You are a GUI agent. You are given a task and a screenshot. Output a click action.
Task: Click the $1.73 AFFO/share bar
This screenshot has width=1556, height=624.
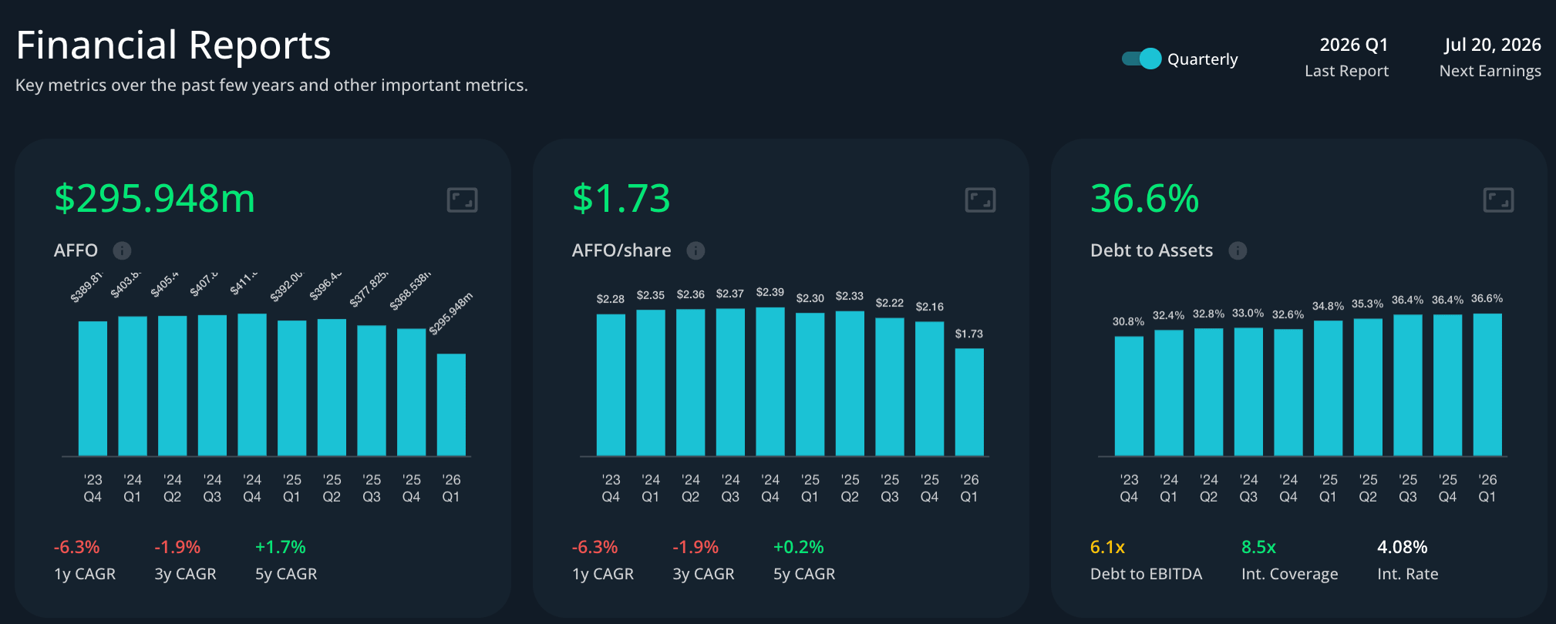point(969,402)
